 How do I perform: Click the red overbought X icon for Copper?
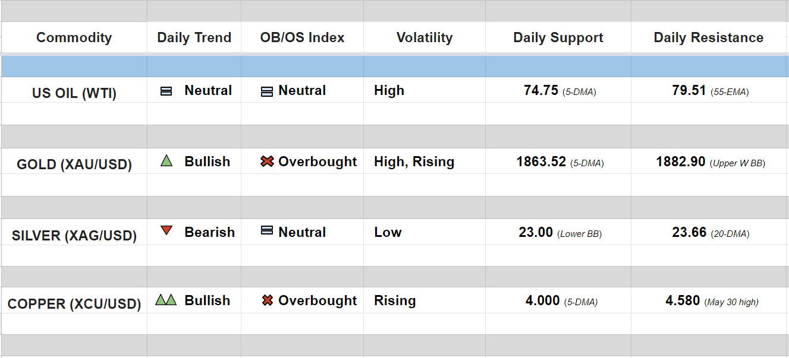[268, 300]
